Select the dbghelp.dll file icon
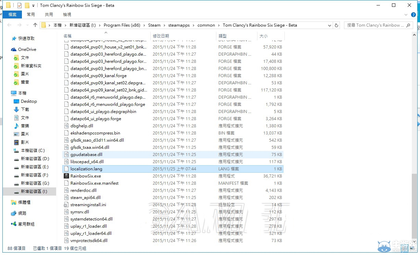The width and height of the screenshot is (420, 255). (x=66, y=126)
